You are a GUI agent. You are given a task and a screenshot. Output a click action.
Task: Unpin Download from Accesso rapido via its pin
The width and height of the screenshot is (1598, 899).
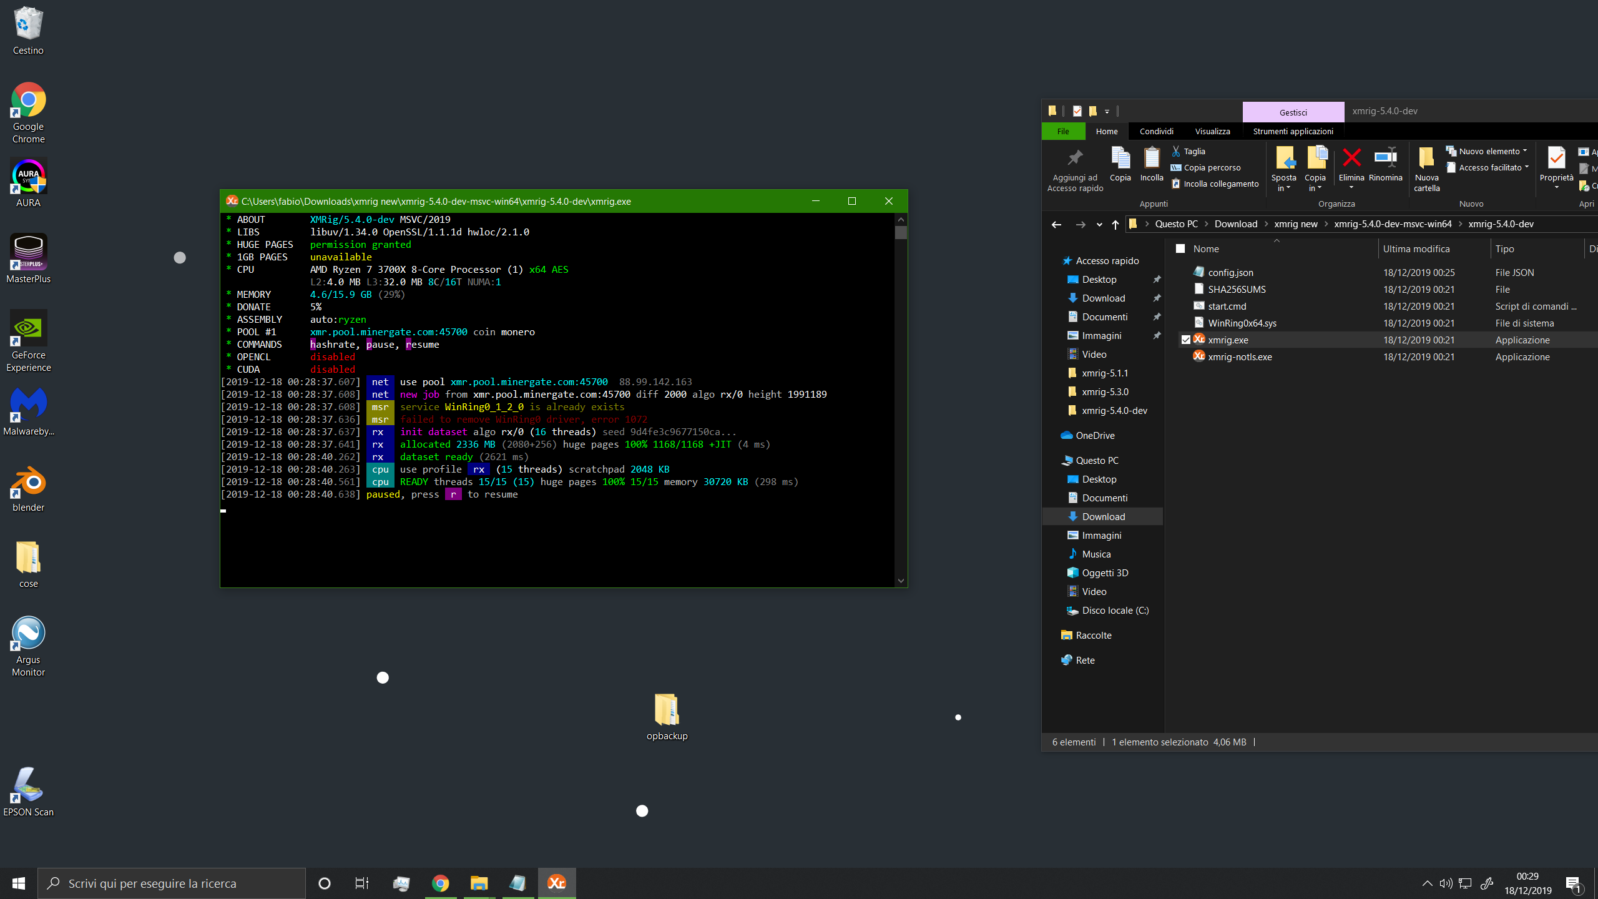[1157, 298]
